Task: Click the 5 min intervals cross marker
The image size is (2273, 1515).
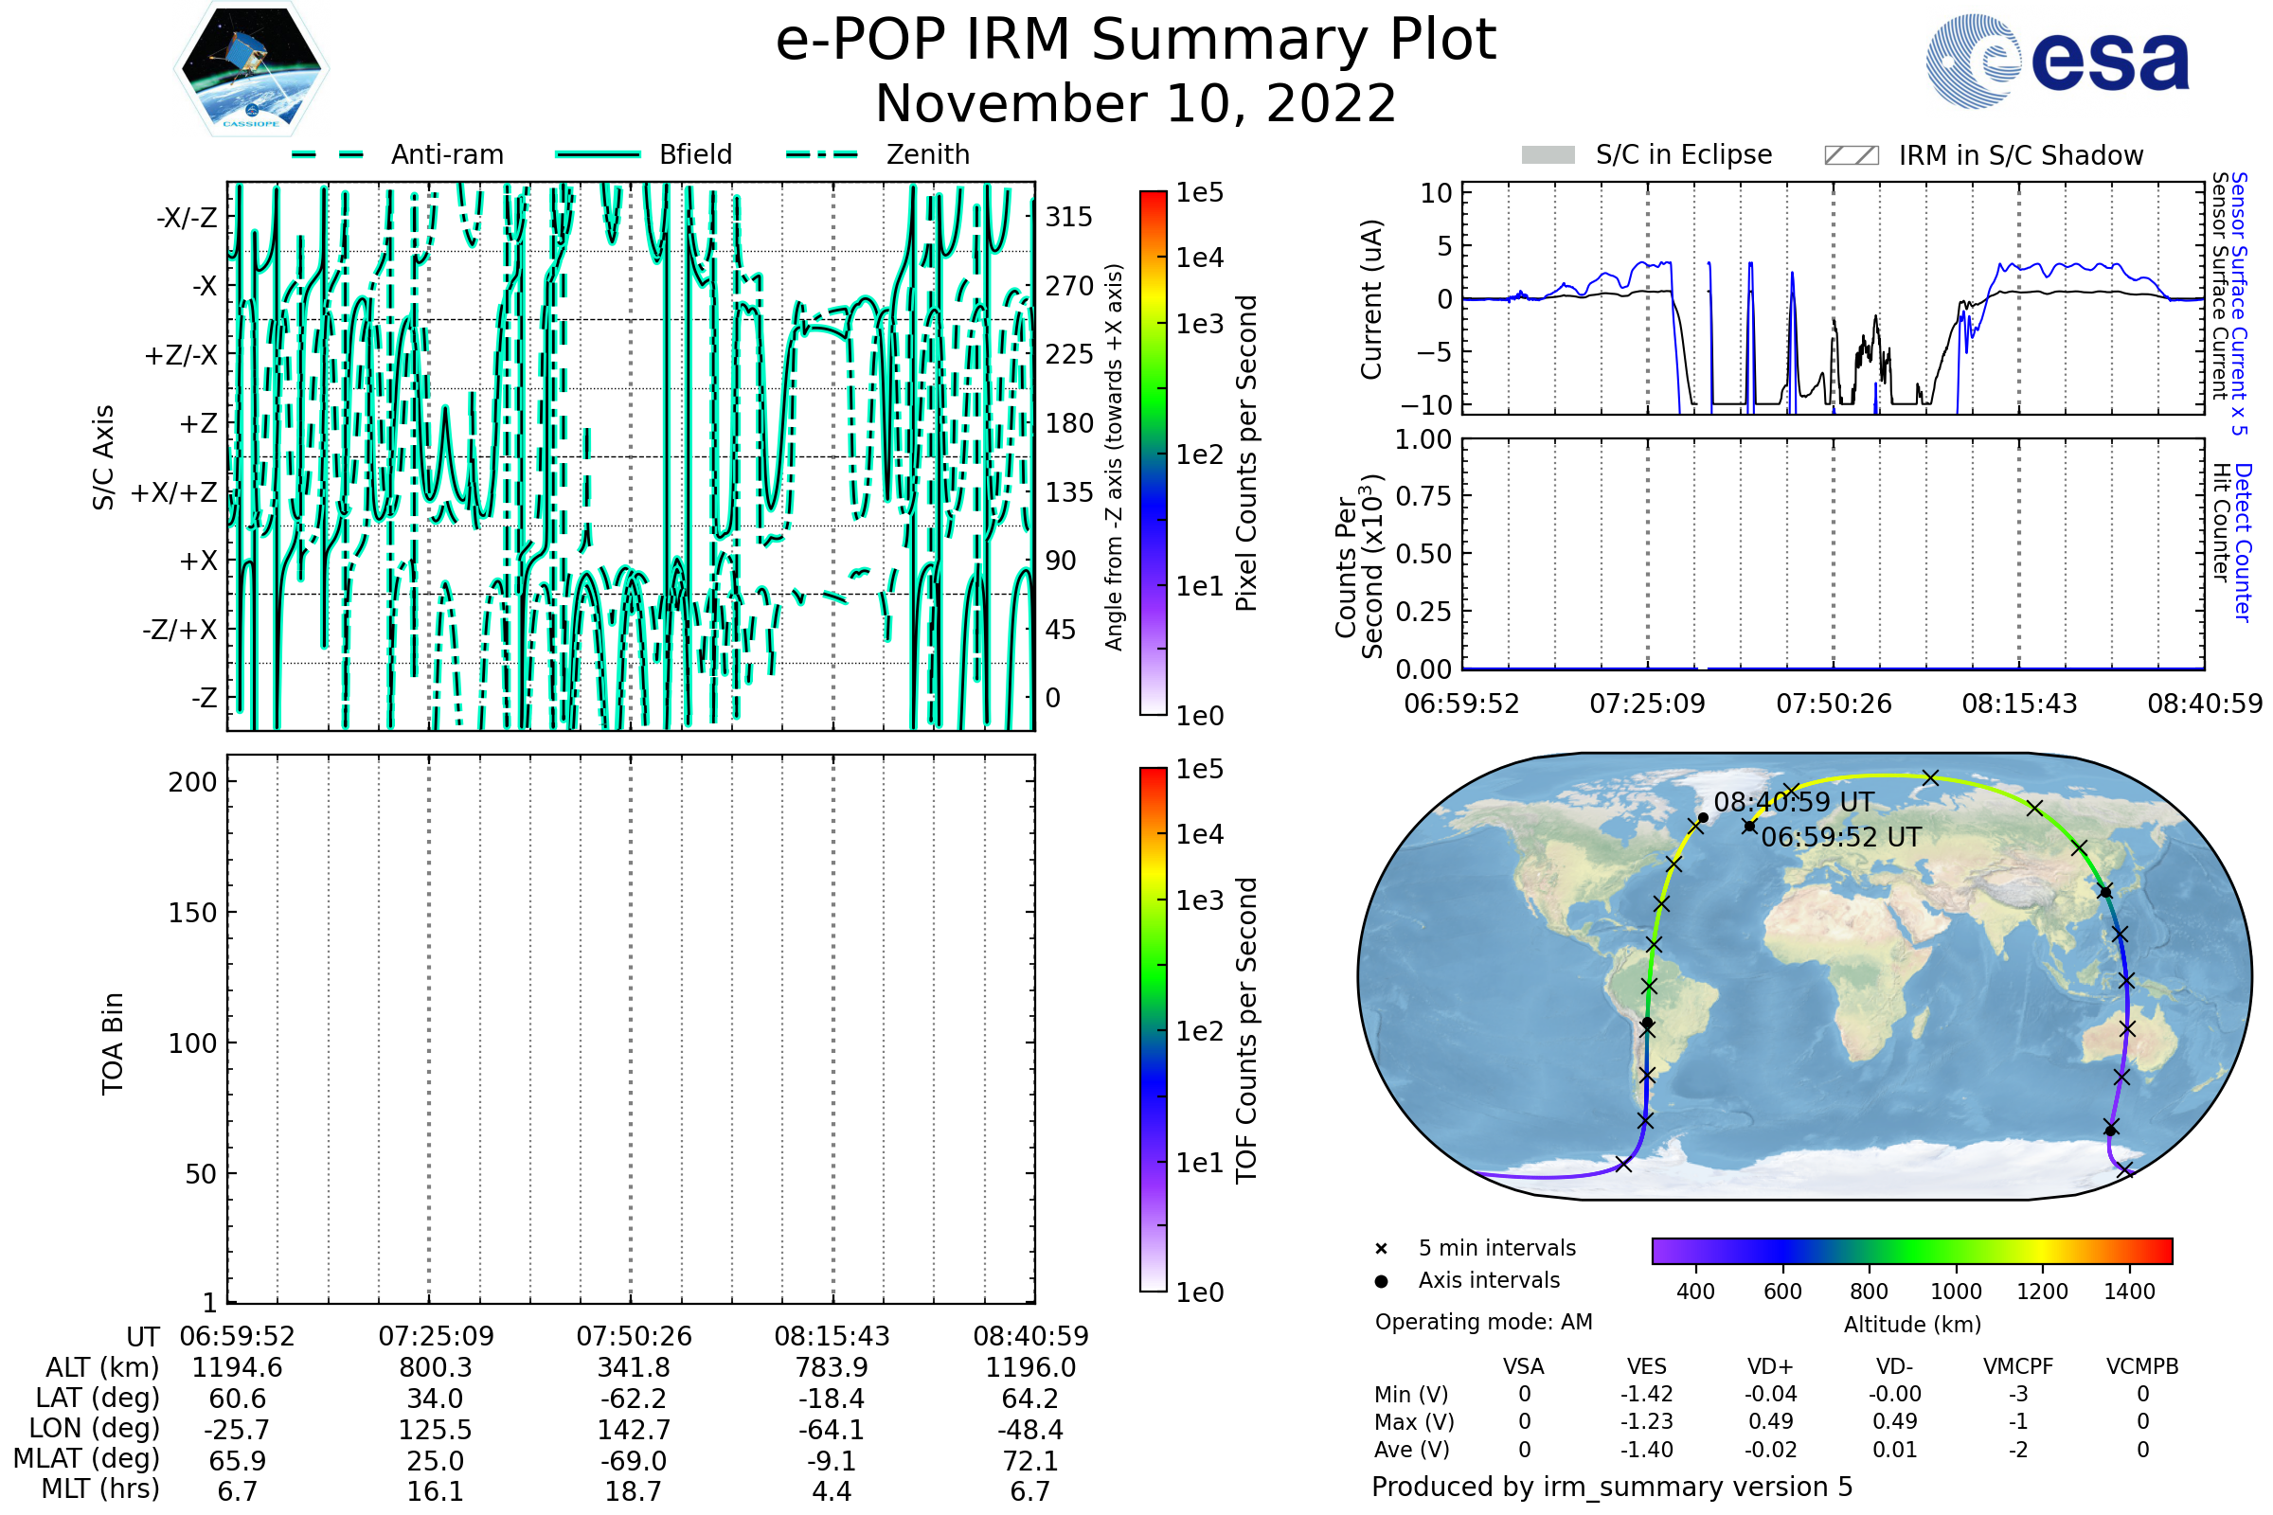Action: pos(1381,1249)
